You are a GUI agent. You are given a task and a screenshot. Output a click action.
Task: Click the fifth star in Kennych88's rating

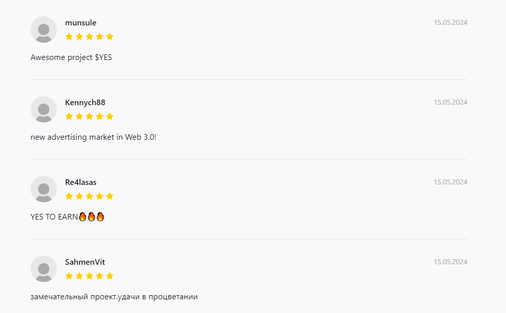(110, 116)
